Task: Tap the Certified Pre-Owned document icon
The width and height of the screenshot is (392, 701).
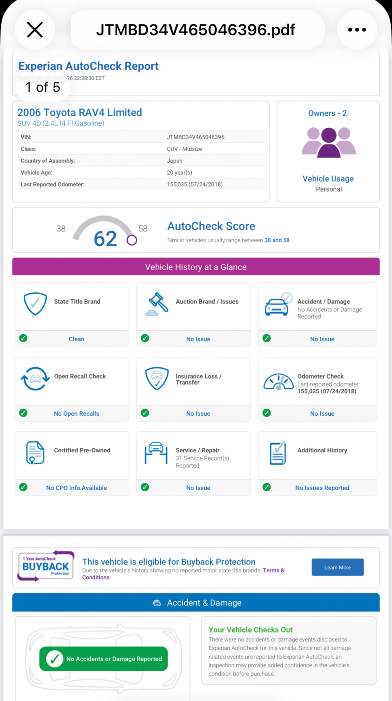Action: point(35,453)
